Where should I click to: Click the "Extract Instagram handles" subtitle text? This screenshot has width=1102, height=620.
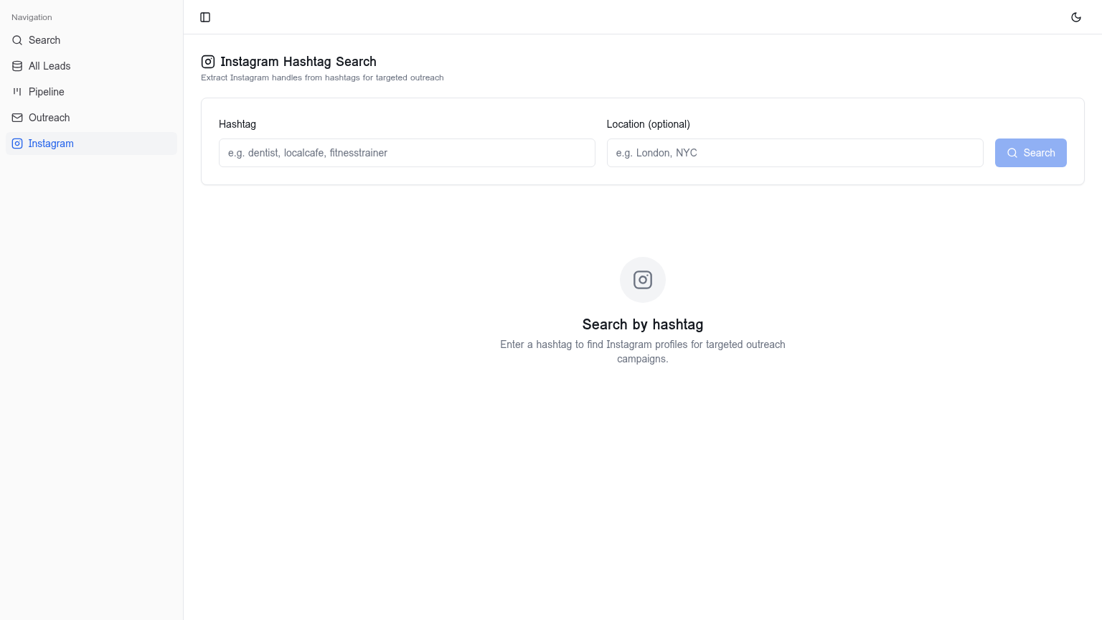322,77
